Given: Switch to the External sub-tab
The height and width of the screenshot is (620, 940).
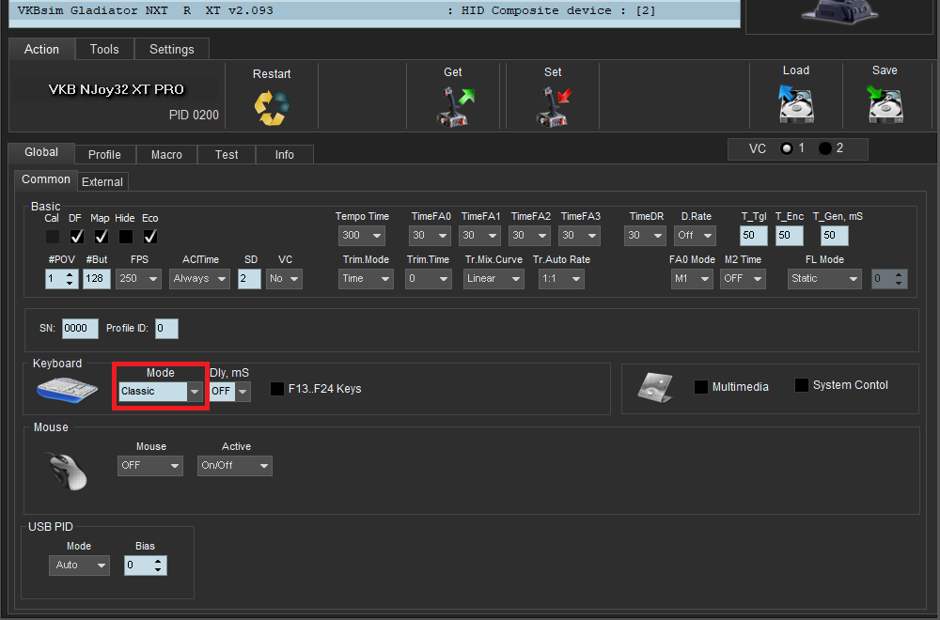Looking at the screenshot, I should pos(102,181).
